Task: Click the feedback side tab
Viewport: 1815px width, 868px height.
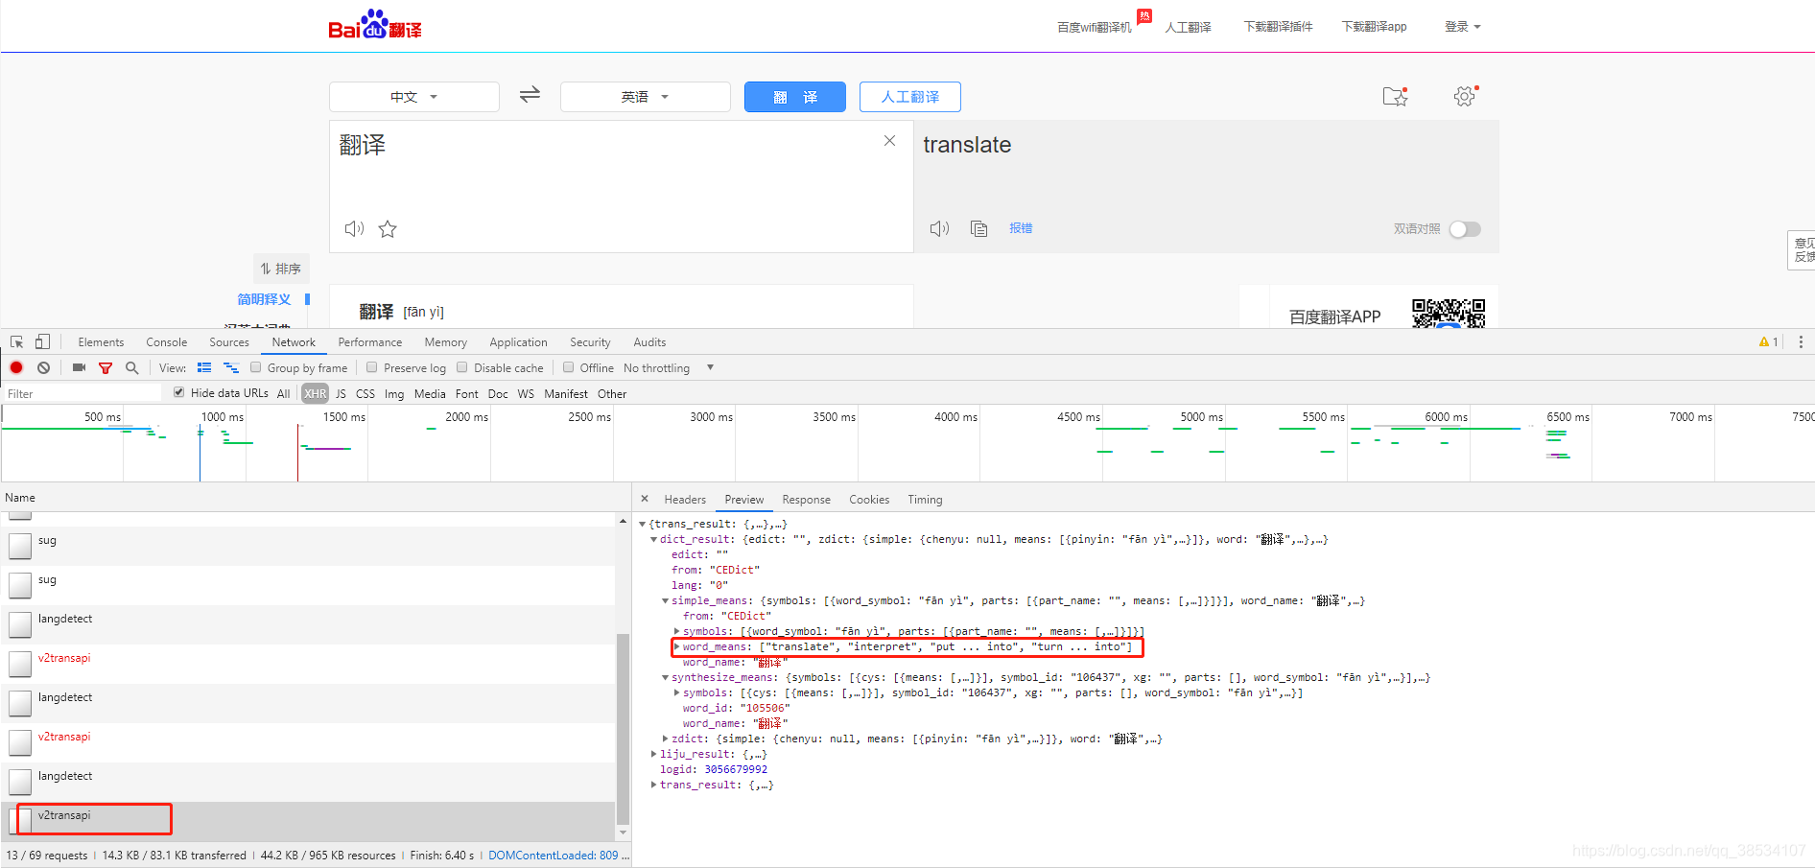Action: click(x=1803, y=249)
